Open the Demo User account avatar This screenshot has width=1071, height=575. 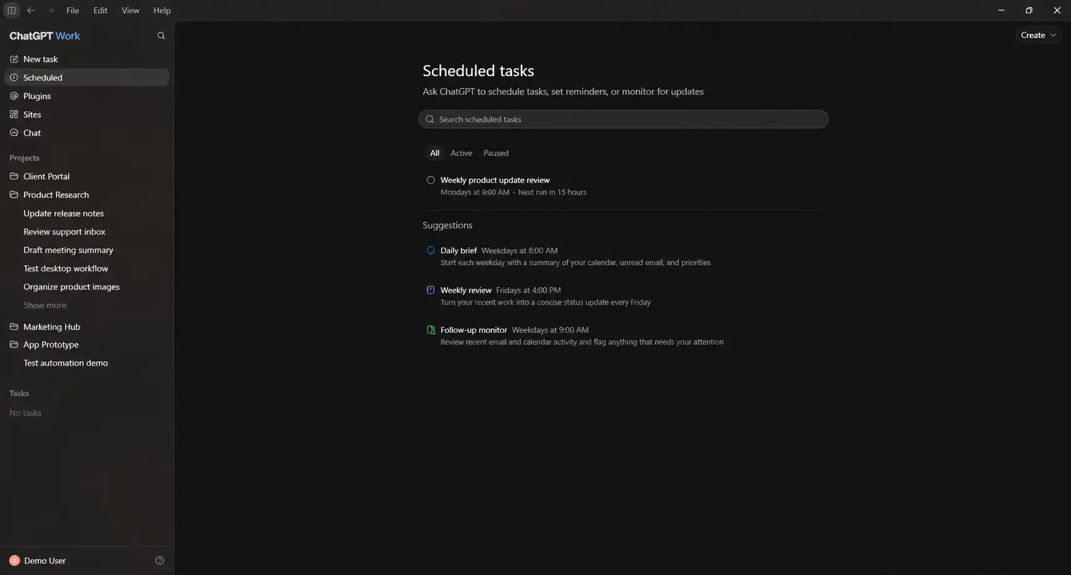point(14,561)
